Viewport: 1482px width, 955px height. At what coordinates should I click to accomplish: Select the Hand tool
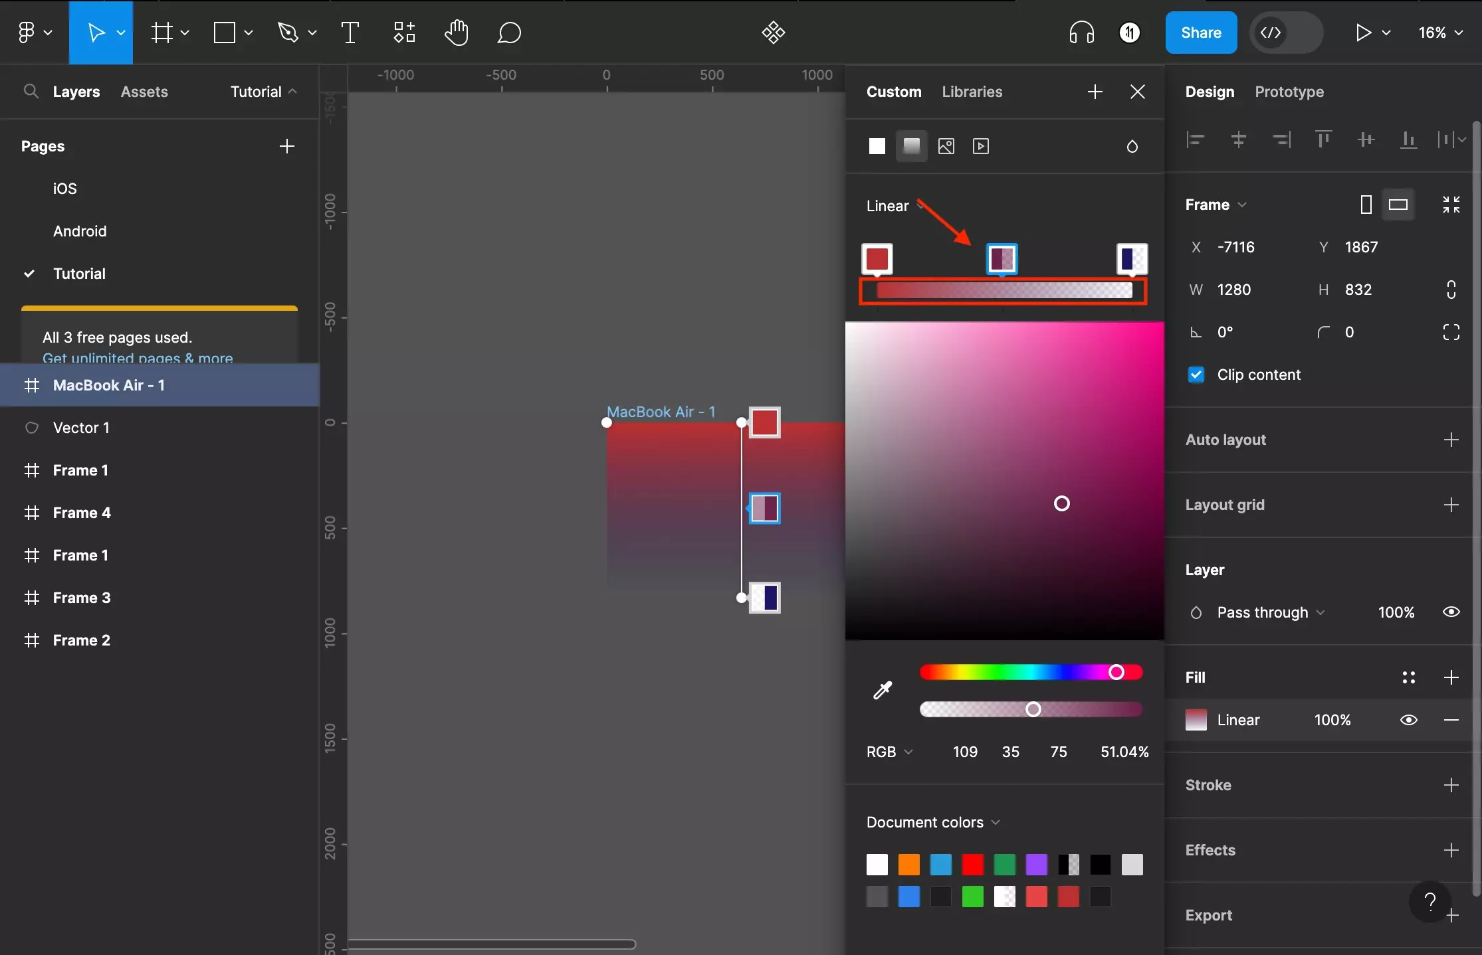[457, 32]
